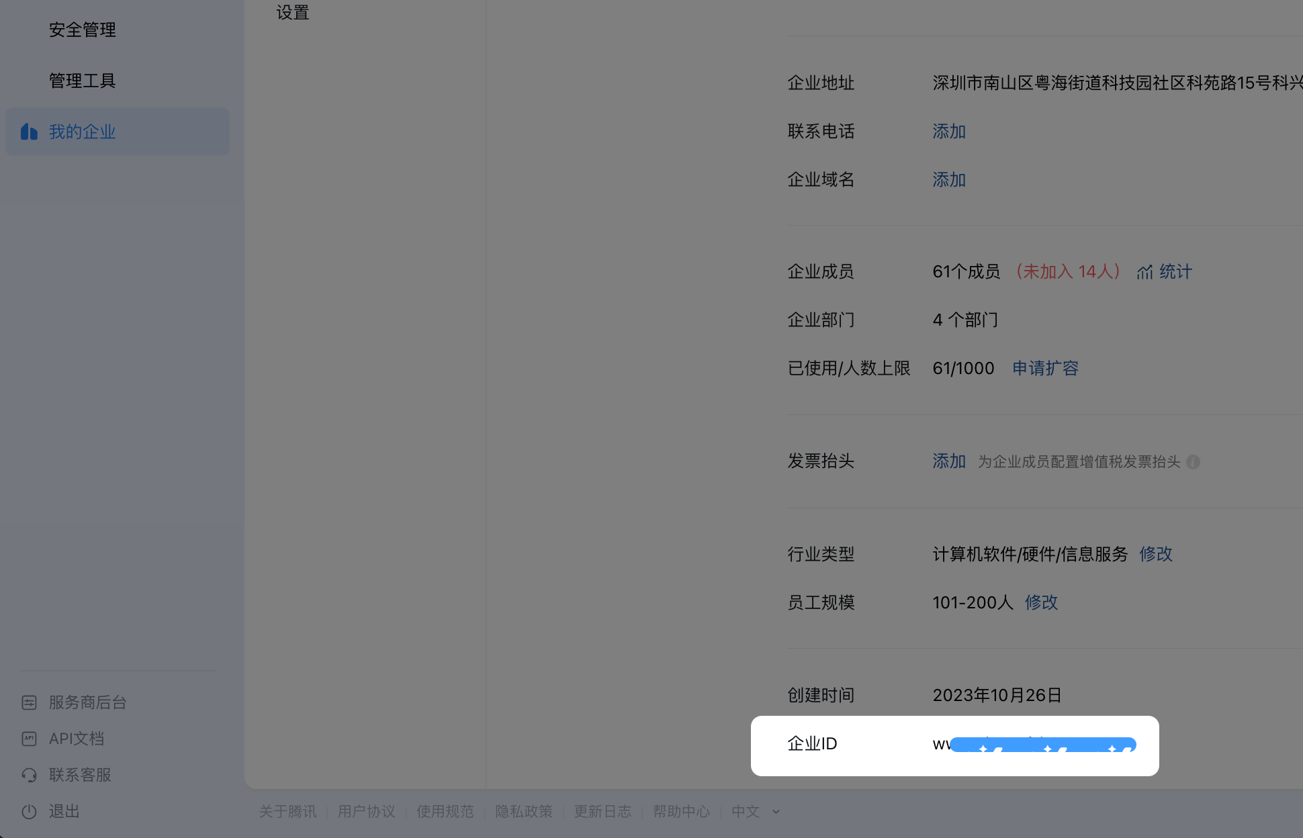The image size is (1303, 838).
Task: Click the 退出 power icon
Action: pyautogui.click(x=29, y=811)
